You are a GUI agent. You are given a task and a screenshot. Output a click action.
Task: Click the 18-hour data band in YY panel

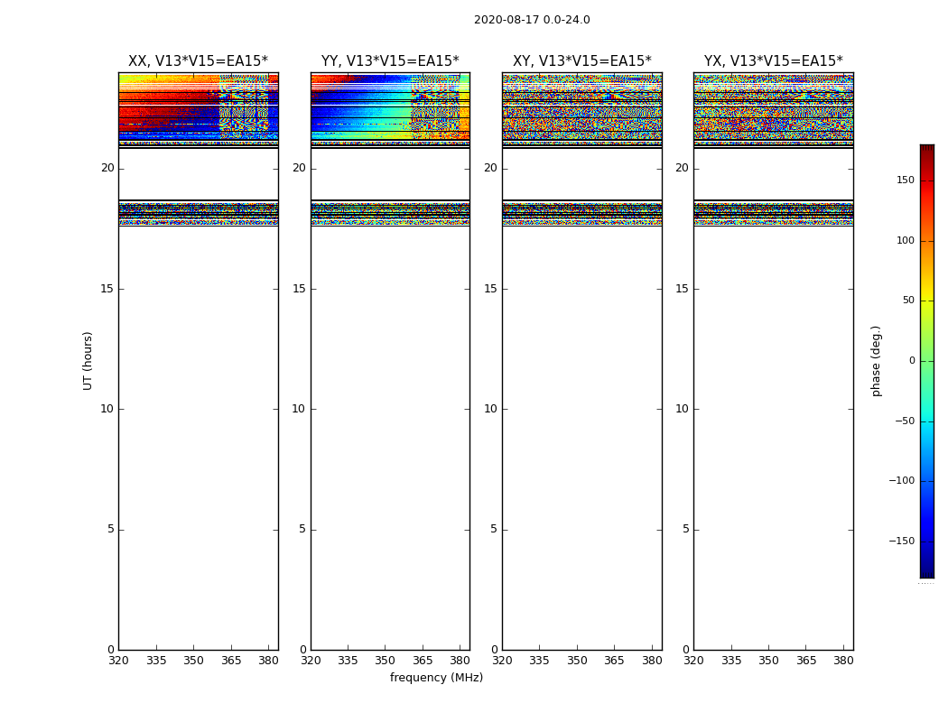point(390,212)
